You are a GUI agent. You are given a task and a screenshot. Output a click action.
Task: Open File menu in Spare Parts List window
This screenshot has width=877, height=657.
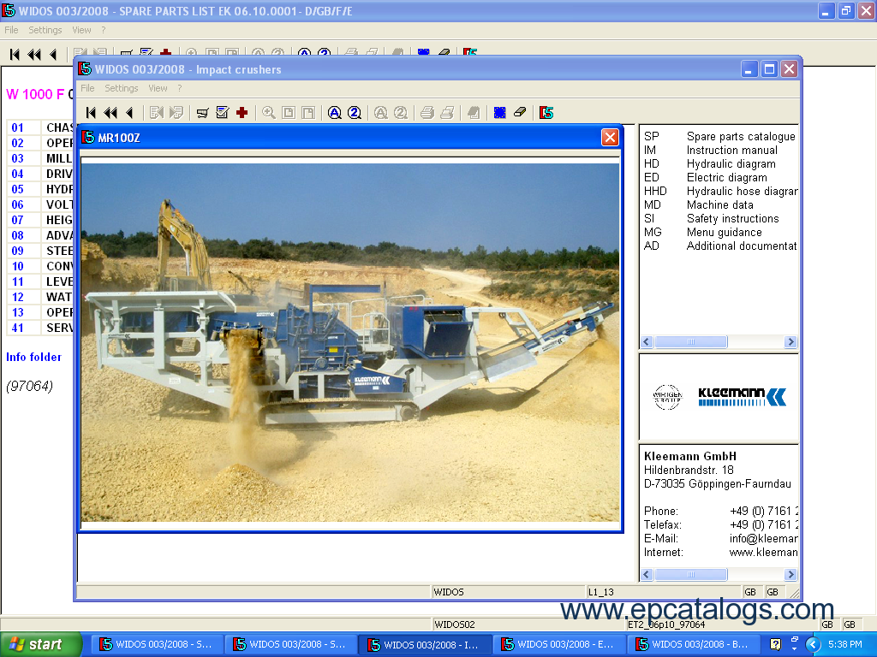point(11,30)
